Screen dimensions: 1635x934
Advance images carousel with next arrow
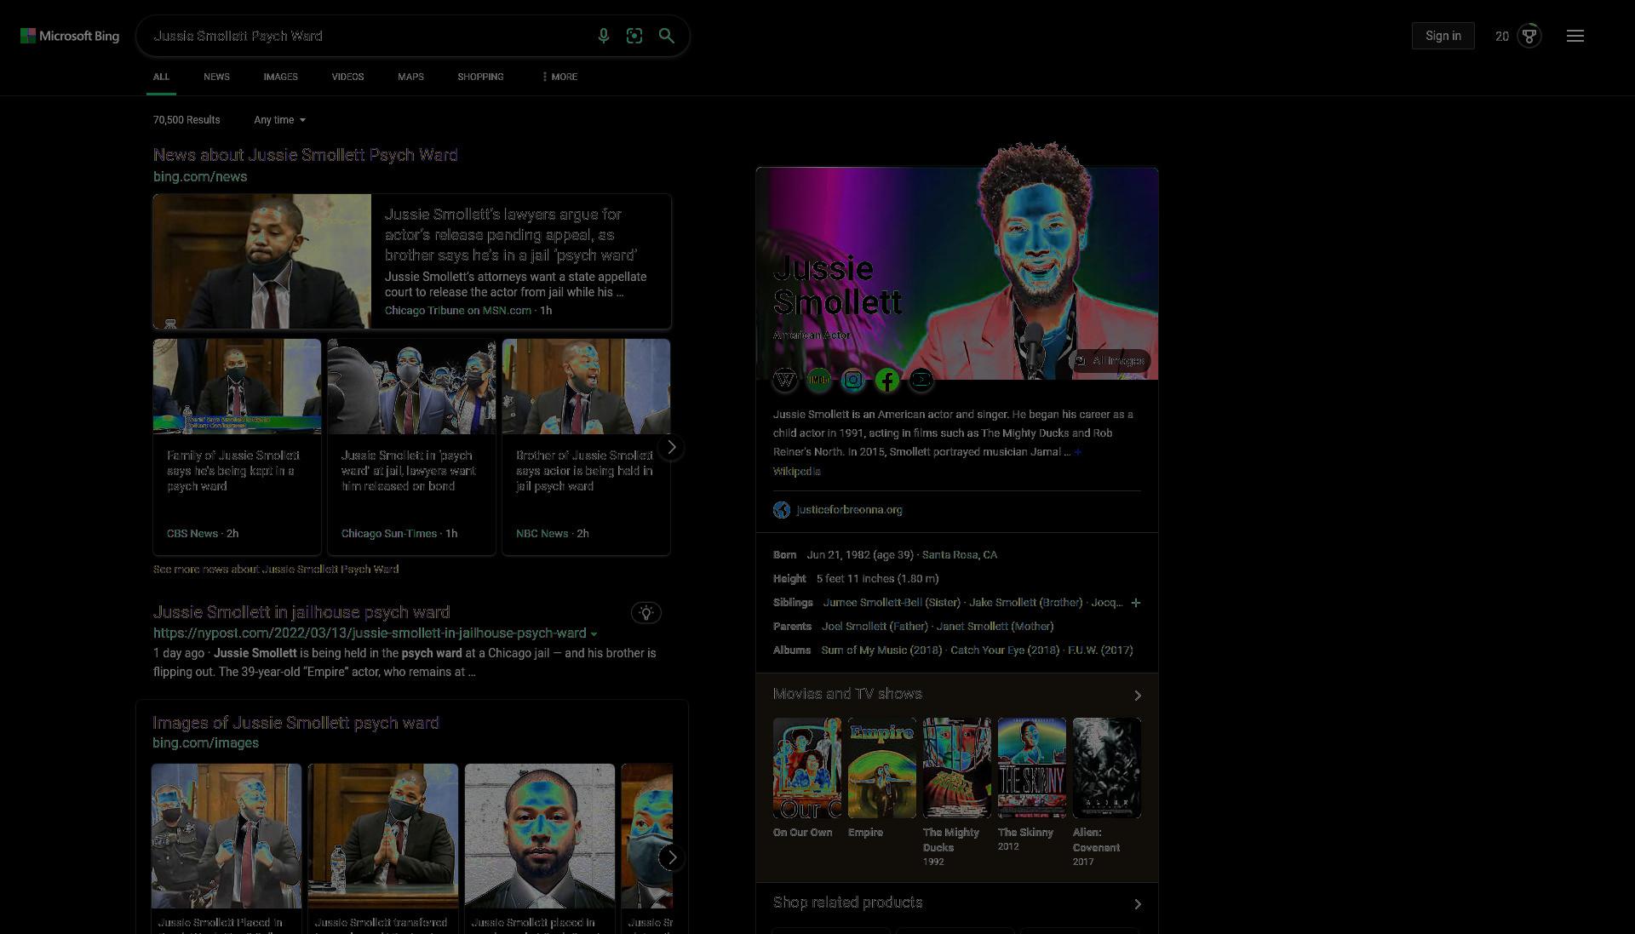tap(671, 857)
